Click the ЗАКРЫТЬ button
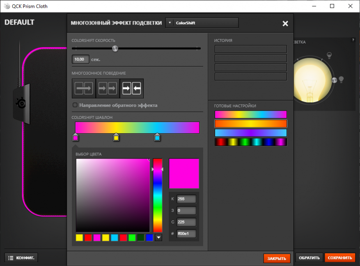Screen dimensions: 360x266 277,259
